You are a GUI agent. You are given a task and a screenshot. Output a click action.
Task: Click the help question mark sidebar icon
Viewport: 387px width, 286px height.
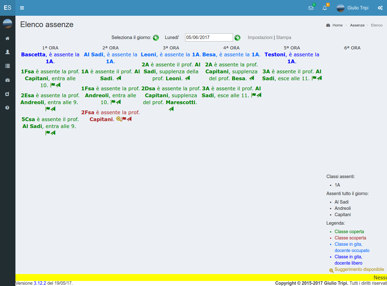8,108
